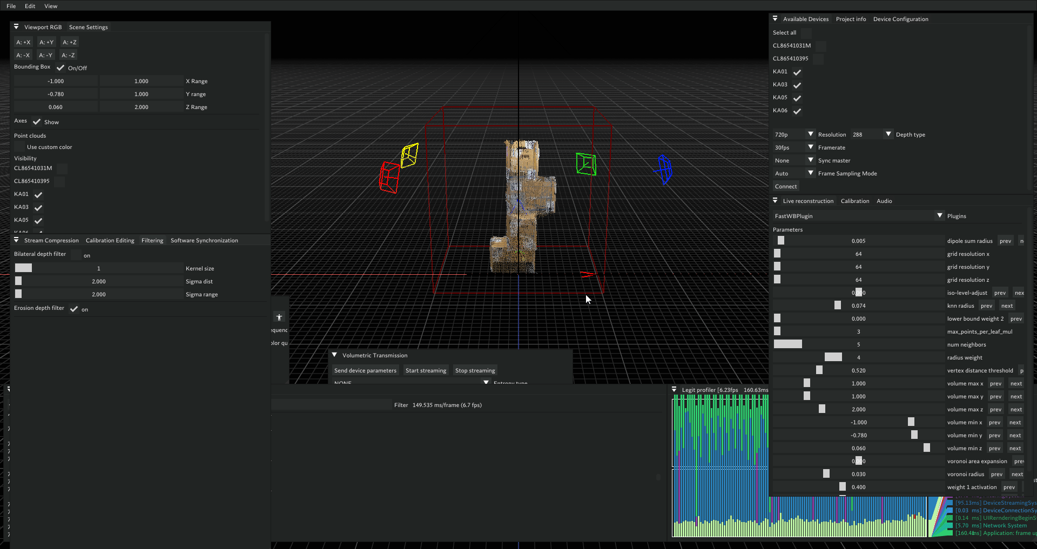Click the red camera frustum in viewport
This screenshot has width=1037, height=549.
click(x=389, y=177)
